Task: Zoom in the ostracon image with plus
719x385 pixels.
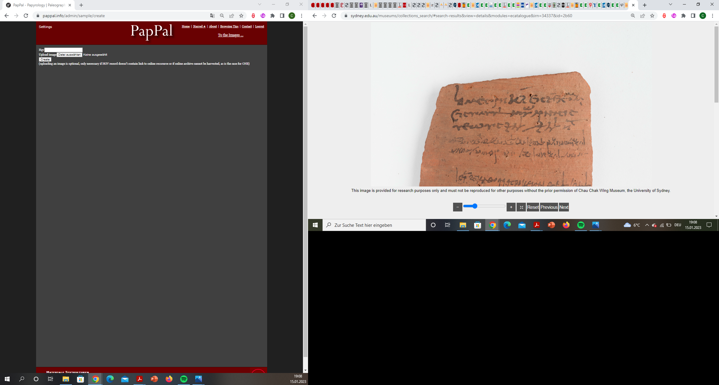Action: coord(511,207)
